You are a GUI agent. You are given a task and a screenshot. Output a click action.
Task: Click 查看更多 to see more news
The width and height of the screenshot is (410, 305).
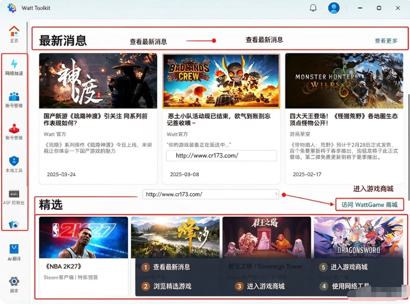(386, 41)
